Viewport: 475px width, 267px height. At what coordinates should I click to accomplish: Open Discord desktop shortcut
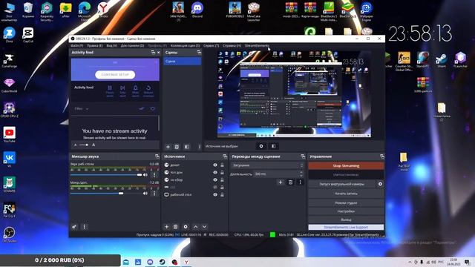[x=197, y=10]
